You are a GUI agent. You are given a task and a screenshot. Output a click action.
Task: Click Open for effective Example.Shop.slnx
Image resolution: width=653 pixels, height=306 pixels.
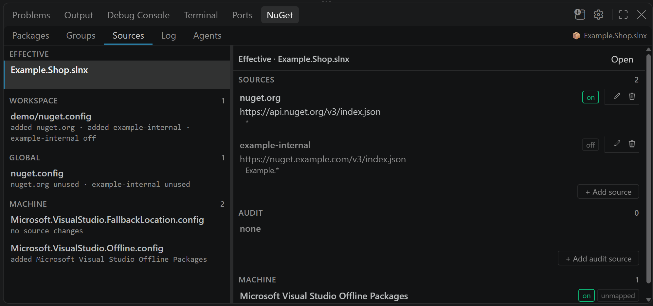(622, 59)
